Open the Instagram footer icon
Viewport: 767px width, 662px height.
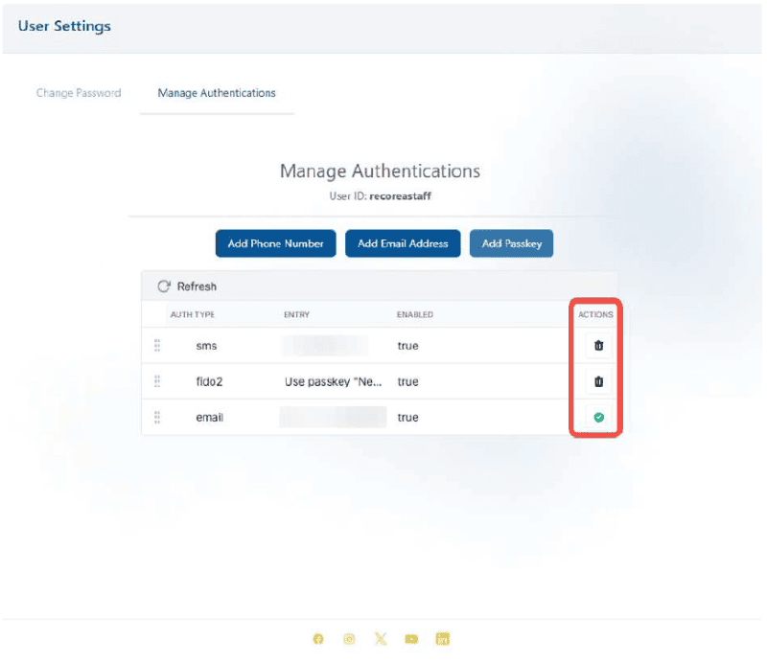349,639
